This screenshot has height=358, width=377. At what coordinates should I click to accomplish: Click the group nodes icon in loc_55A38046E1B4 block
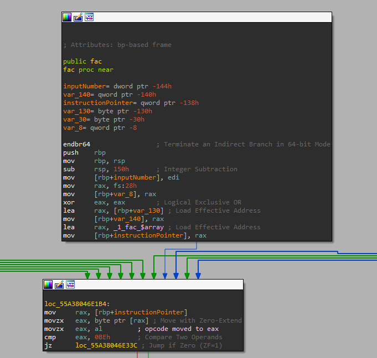pyautogui.click(x=70, y=285)
